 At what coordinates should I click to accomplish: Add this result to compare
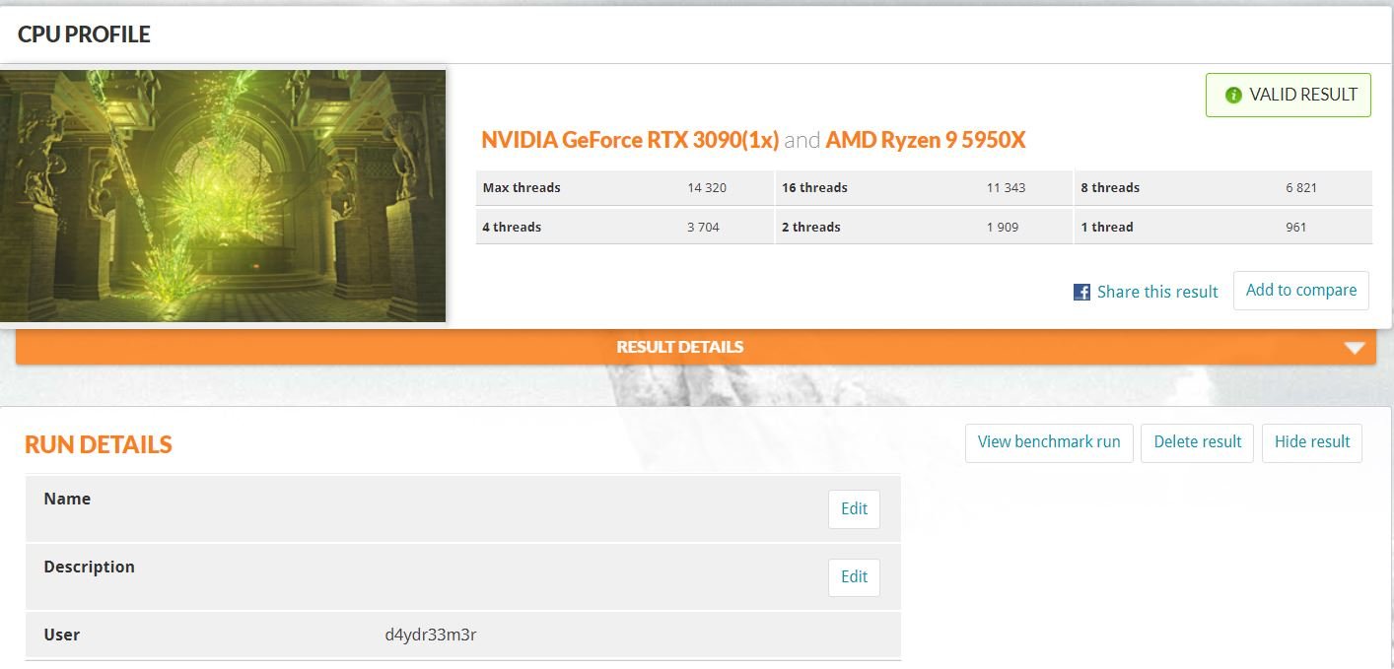coord(1301,291)
